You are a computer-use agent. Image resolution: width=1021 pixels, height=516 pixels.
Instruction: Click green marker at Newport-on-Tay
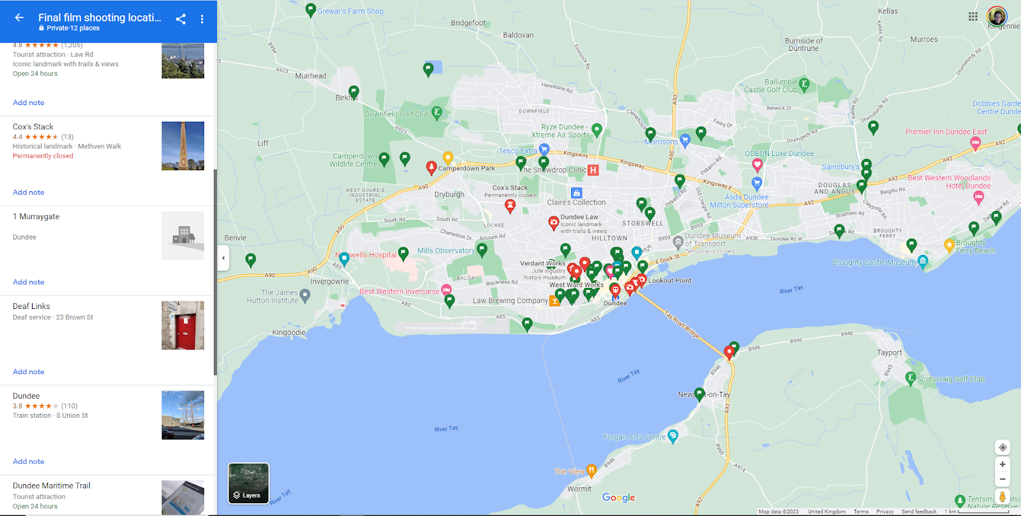coord(700,394)
